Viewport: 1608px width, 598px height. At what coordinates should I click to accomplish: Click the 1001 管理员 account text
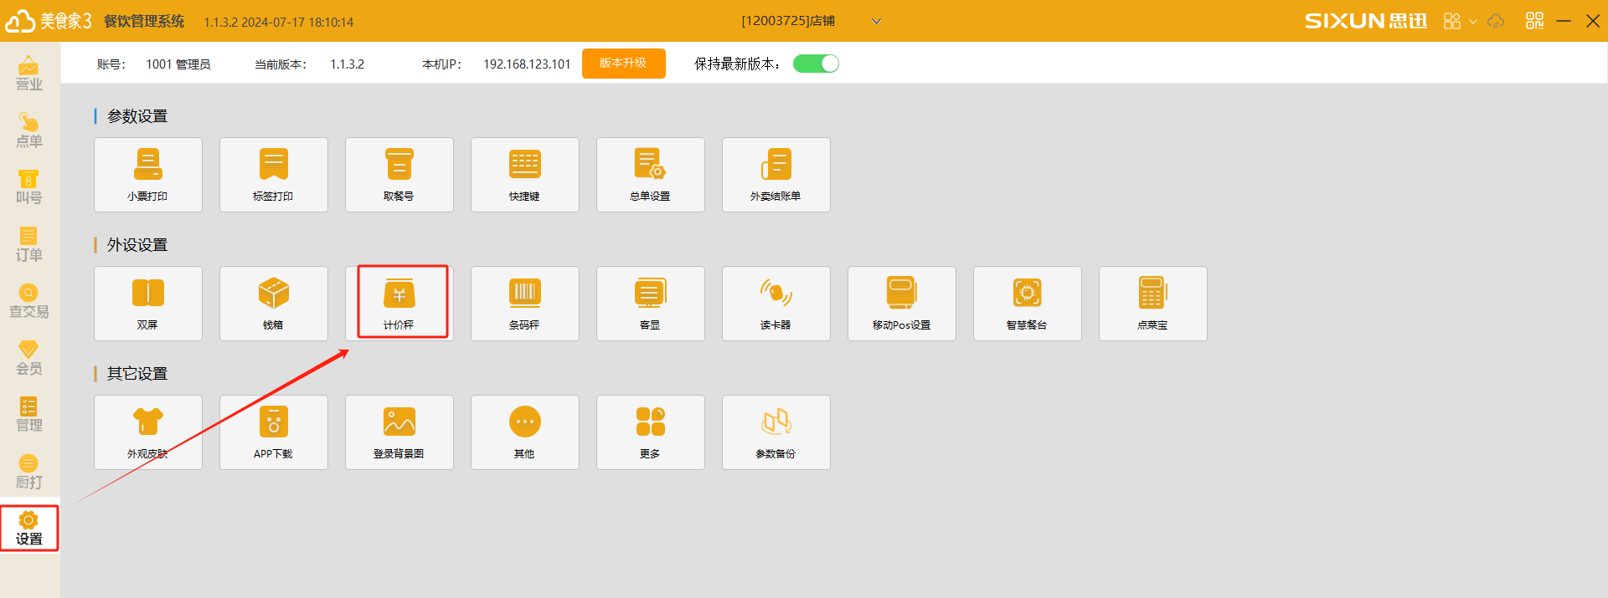(x=178, y=64)
